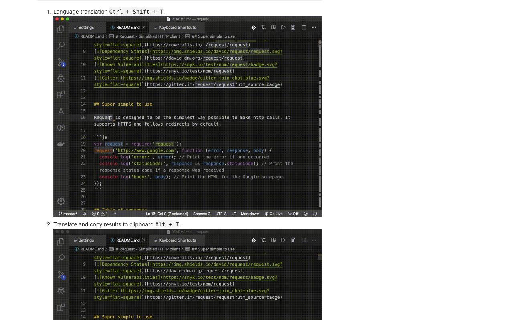Open Debug bug icon in Language translation screenshot
The width and height of the screenshot is (513, 320).
61,78
